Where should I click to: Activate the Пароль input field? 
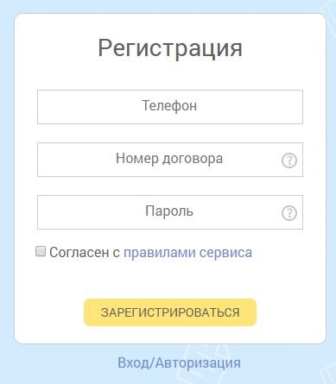(x=170, y=212)
